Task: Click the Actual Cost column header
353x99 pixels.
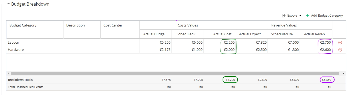Action: click(x=220, y=34)
